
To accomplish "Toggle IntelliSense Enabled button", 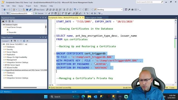I will pyautogui.click(x=59, y=13).
